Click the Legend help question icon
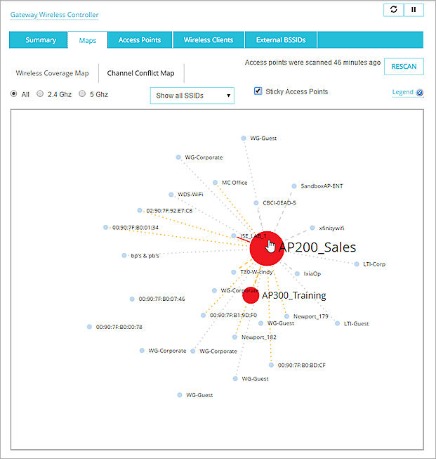 [x=420, y=92]
